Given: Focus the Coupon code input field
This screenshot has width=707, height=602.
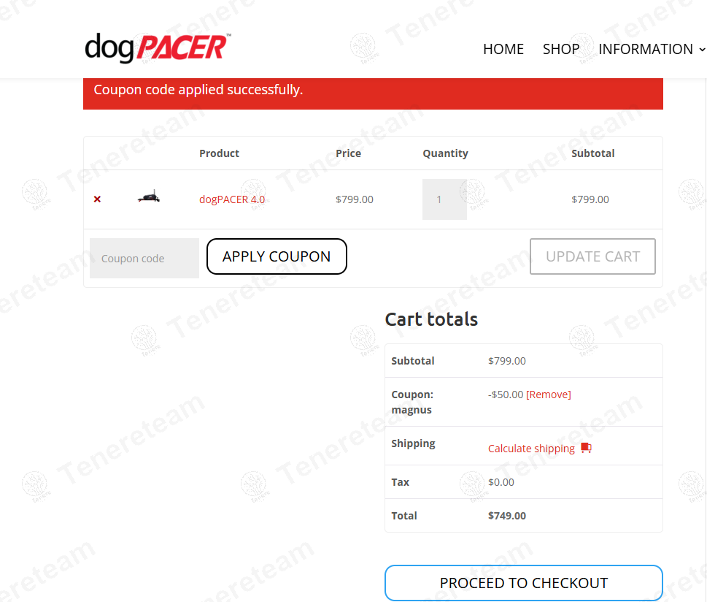Looking at the screenshot, I should click(x=144, y=259).
